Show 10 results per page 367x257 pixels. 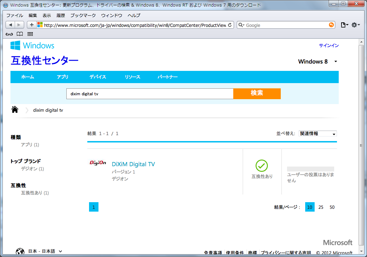[x=310, y=207]
